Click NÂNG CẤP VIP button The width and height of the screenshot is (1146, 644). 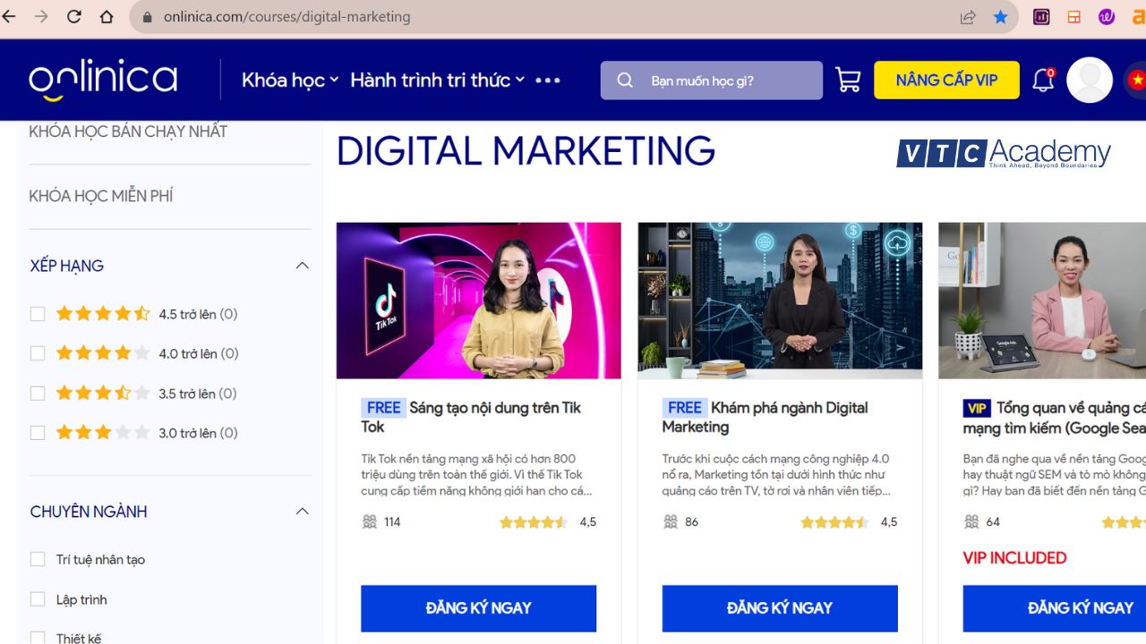click(x=946, y=80)
